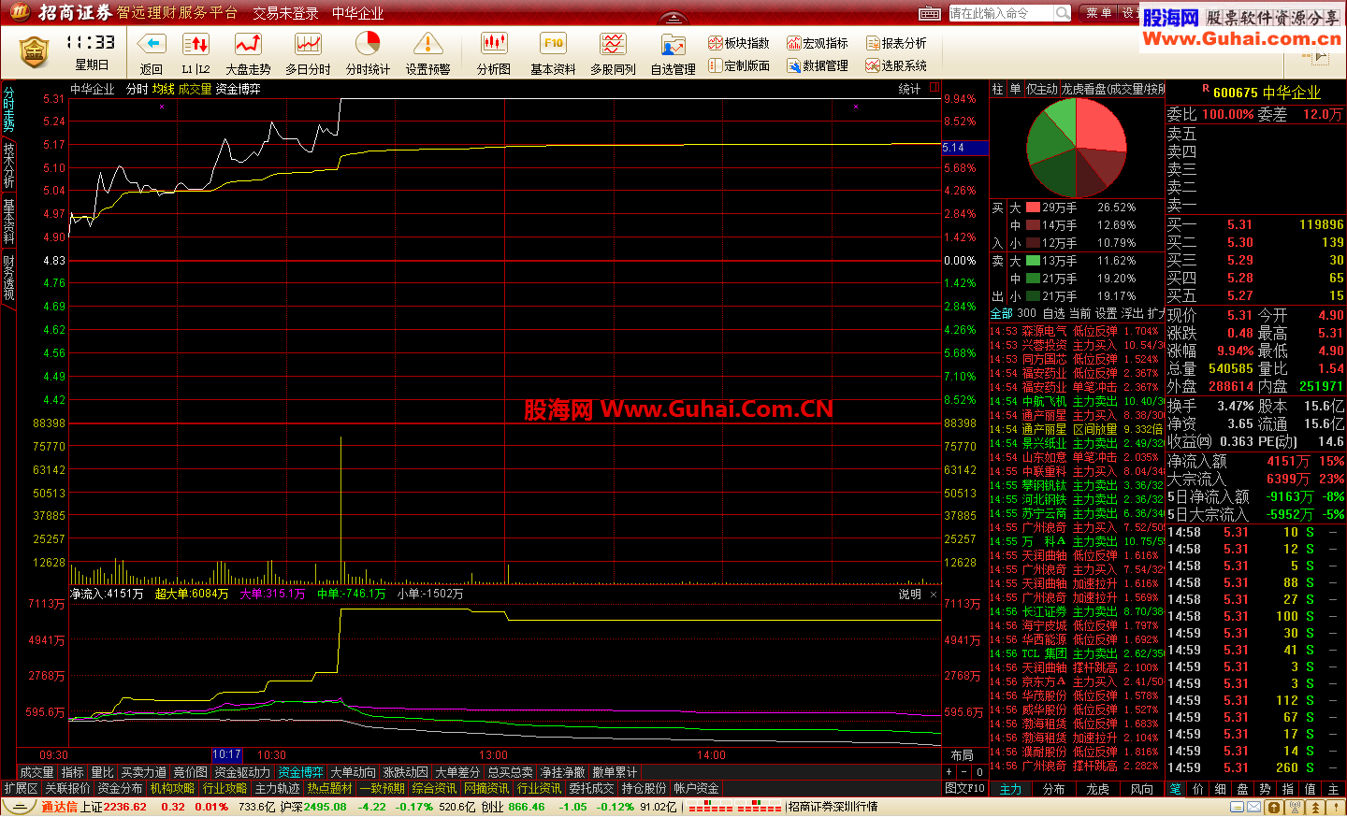Open 多日分时 multi-day chart icon
Viewport: 1347px width, 817px height.
(308, 44)
